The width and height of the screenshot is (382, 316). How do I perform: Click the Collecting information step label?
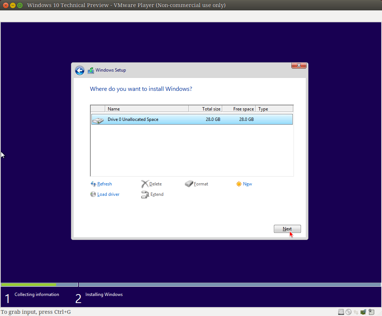37,294
